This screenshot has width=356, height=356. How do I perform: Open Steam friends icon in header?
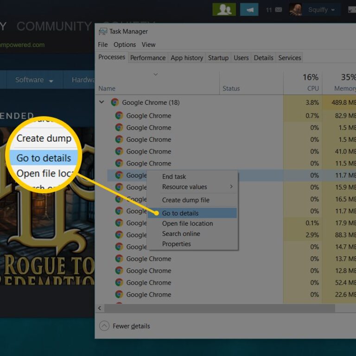point(224,10)
